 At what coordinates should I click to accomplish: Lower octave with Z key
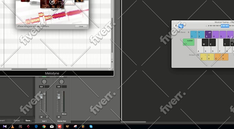pos(204,57)
